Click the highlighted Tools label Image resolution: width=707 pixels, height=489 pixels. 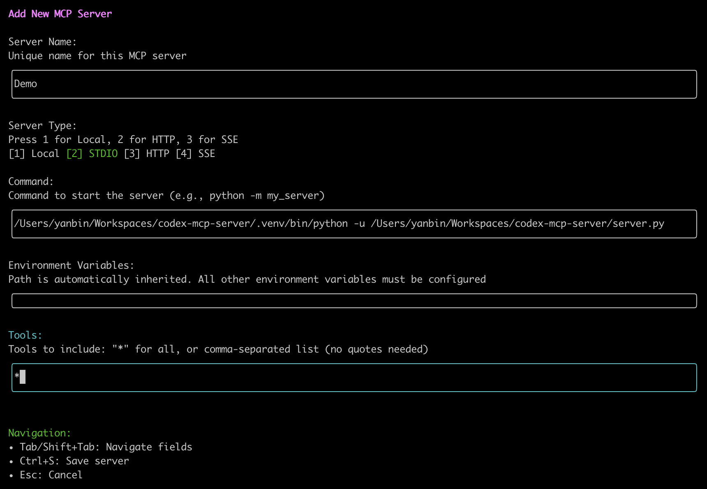point(25,335)
